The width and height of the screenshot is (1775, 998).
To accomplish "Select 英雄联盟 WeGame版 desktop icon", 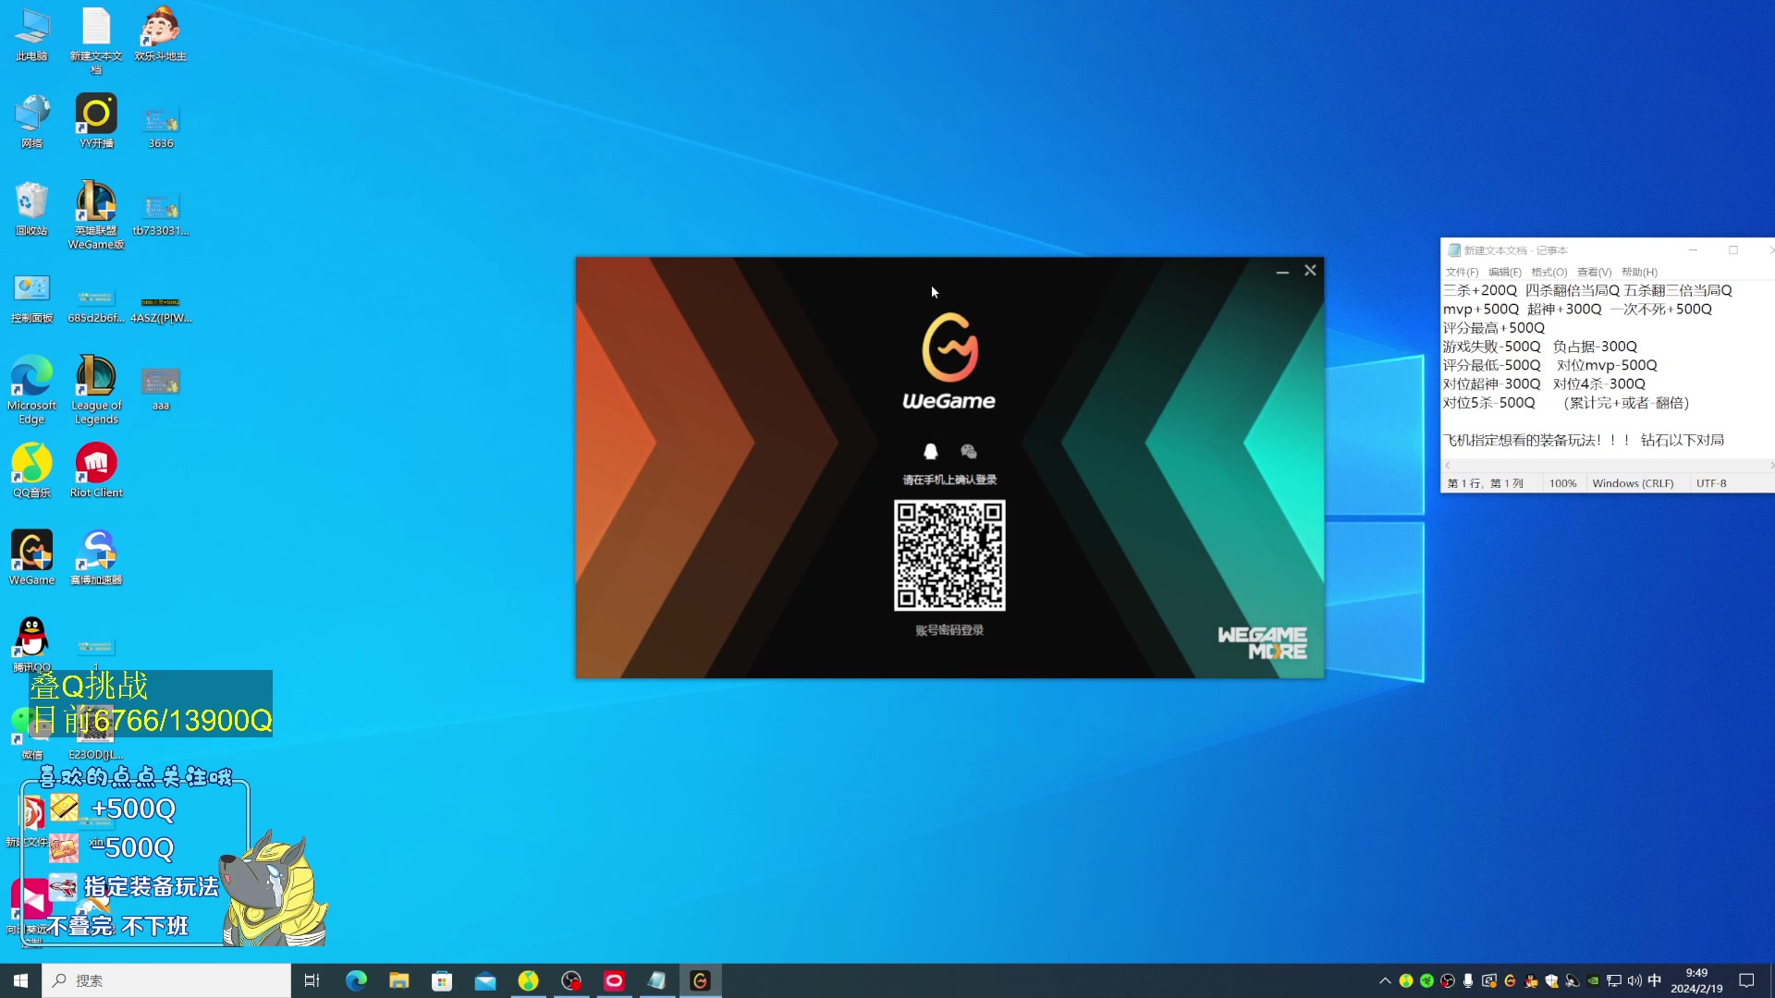I will click(96, 215).
